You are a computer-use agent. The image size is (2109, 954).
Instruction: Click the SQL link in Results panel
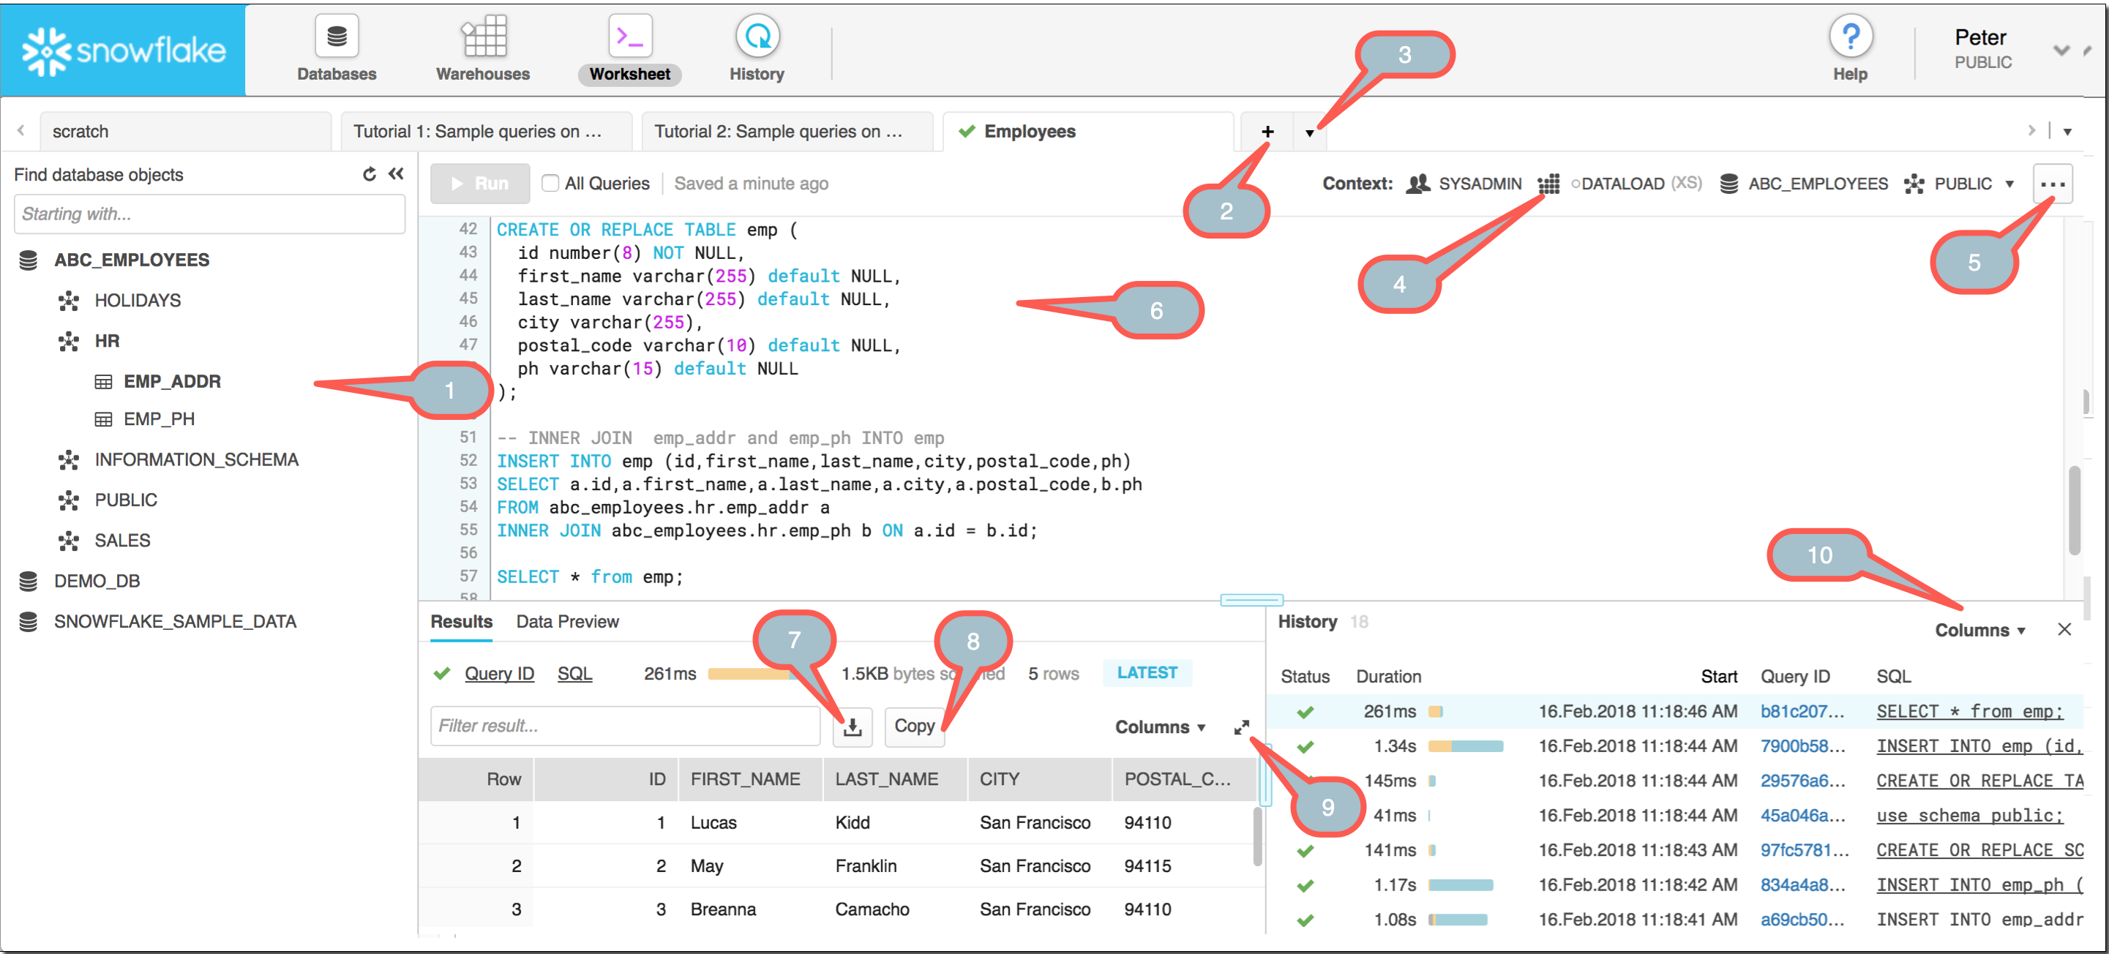(576, 674)
